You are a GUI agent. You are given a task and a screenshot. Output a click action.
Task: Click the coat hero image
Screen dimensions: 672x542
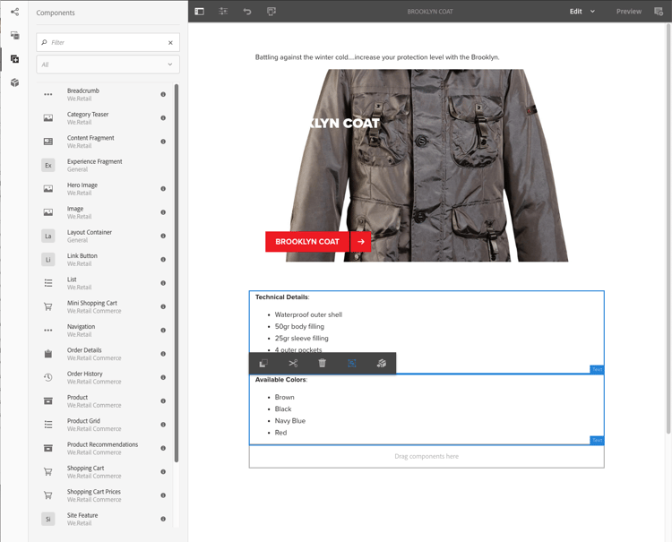426,166
